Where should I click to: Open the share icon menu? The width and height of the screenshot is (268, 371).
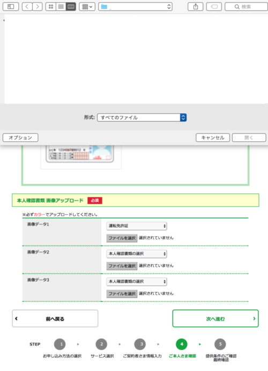coord(196,6)
